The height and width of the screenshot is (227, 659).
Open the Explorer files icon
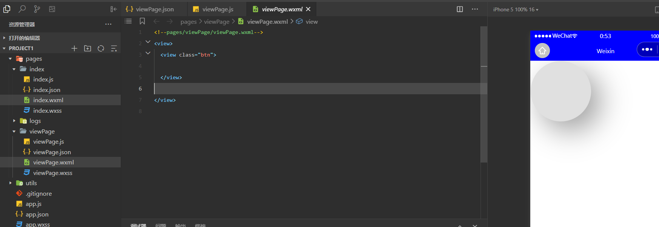(7, 9)
